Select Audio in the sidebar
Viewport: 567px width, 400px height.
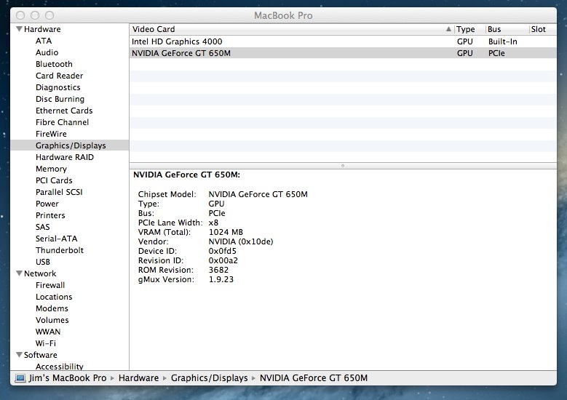point(47,52)
